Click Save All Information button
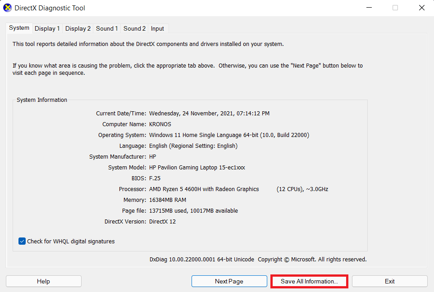 coord(309,281)
